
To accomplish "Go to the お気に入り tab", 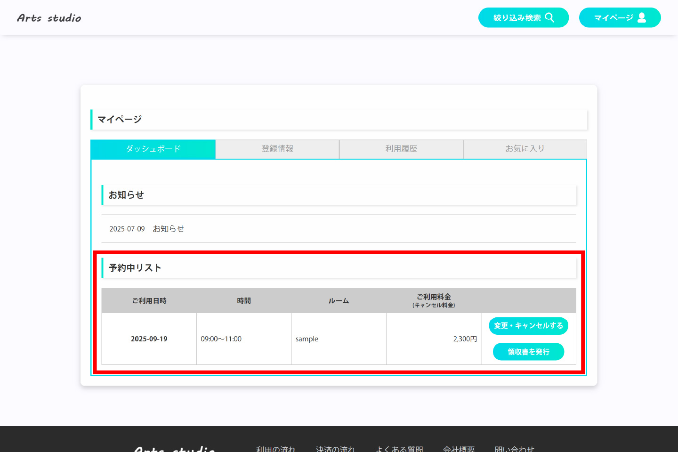I will tap(525, 149).
